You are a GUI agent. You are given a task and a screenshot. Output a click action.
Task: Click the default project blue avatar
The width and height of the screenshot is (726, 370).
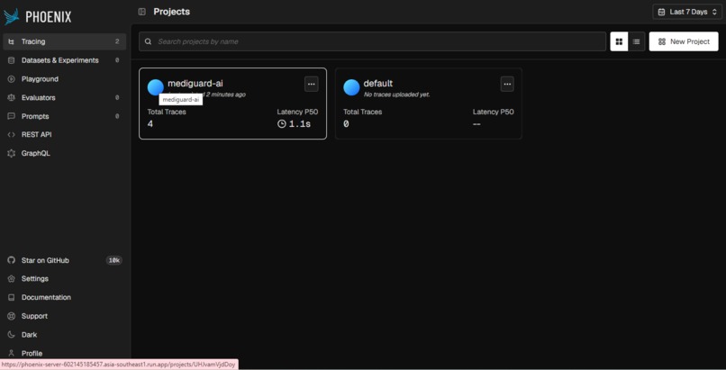(351, 87)
